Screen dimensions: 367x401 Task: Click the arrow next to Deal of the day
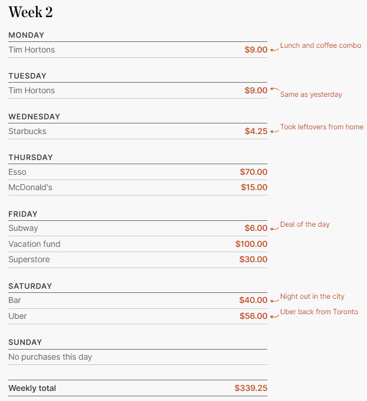pyautogui.click(x=275, y=229)
